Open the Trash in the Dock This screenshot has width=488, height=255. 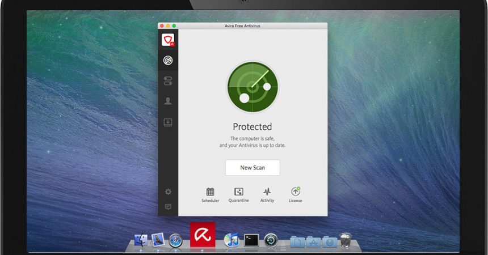[346, 240]
